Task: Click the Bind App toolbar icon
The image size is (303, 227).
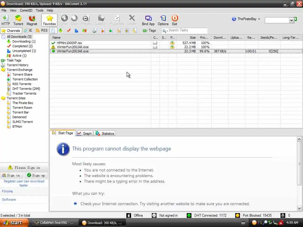Action: (148, 20)
